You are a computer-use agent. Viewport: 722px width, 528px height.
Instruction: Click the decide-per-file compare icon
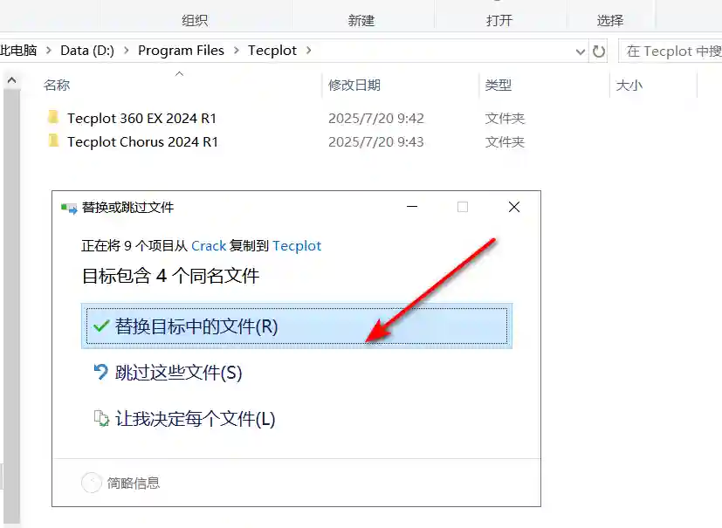[101, 418]
